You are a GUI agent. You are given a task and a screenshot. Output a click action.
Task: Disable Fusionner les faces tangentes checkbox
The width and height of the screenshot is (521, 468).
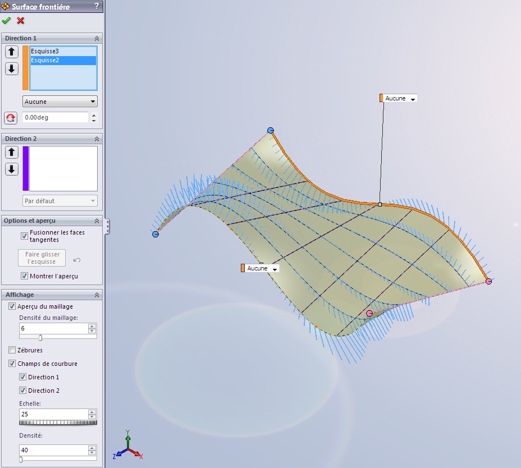[24, 236]
